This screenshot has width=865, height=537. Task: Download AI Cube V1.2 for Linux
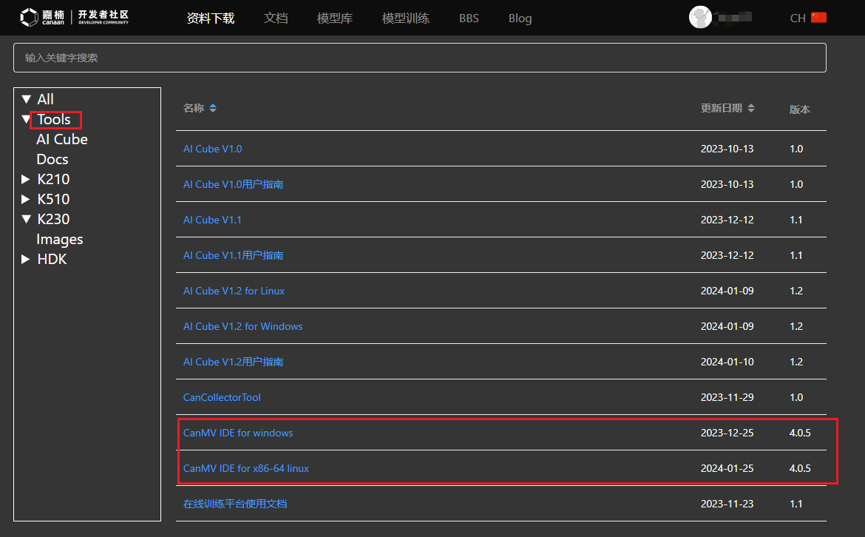pos(234,291)
